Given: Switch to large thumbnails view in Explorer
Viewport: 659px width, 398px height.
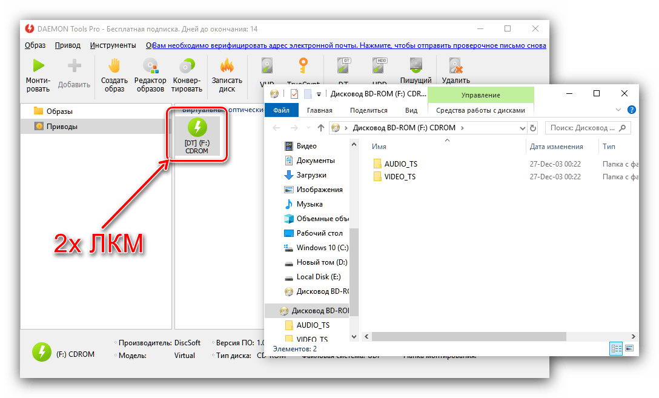Looking at the screenshot, I should point(629,348).
